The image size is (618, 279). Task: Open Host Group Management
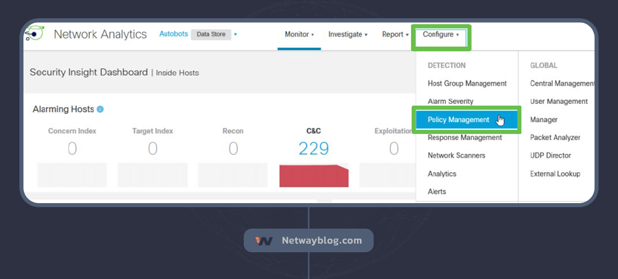click(467, 83)
